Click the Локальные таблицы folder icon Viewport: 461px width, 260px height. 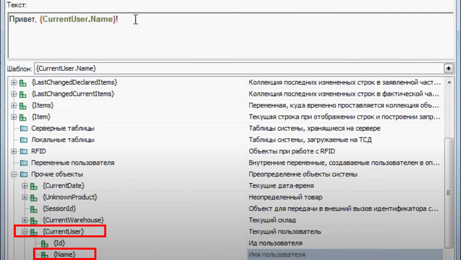coord(24,140)
